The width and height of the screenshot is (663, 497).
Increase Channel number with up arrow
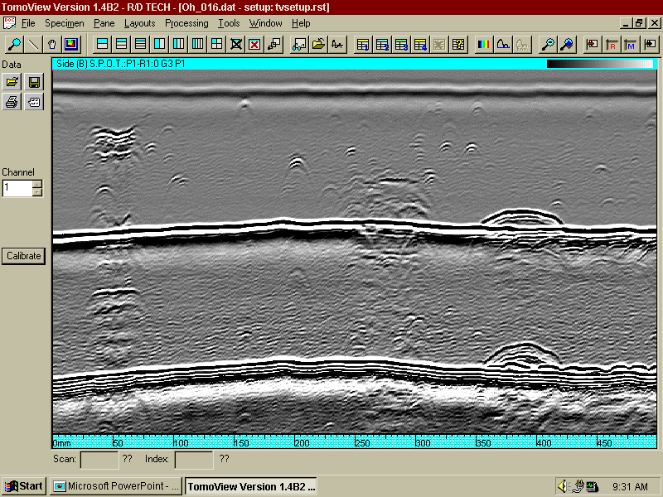[x=36, y=184]
